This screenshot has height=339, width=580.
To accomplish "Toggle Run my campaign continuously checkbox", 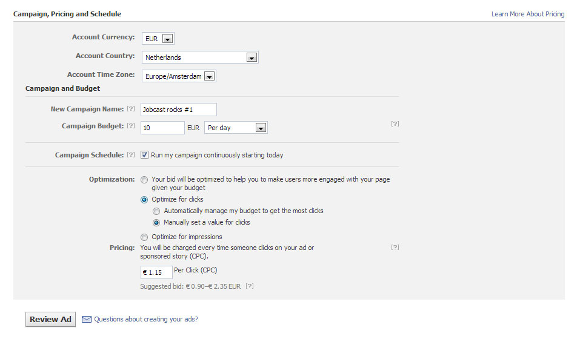I will click(144, 155).
